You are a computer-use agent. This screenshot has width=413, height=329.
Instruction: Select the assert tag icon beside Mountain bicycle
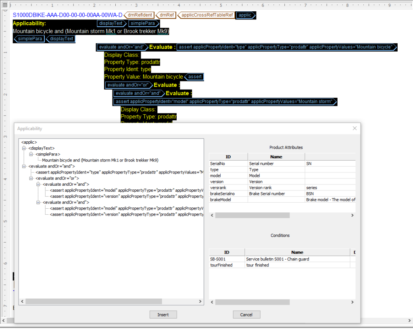(194, 77)
